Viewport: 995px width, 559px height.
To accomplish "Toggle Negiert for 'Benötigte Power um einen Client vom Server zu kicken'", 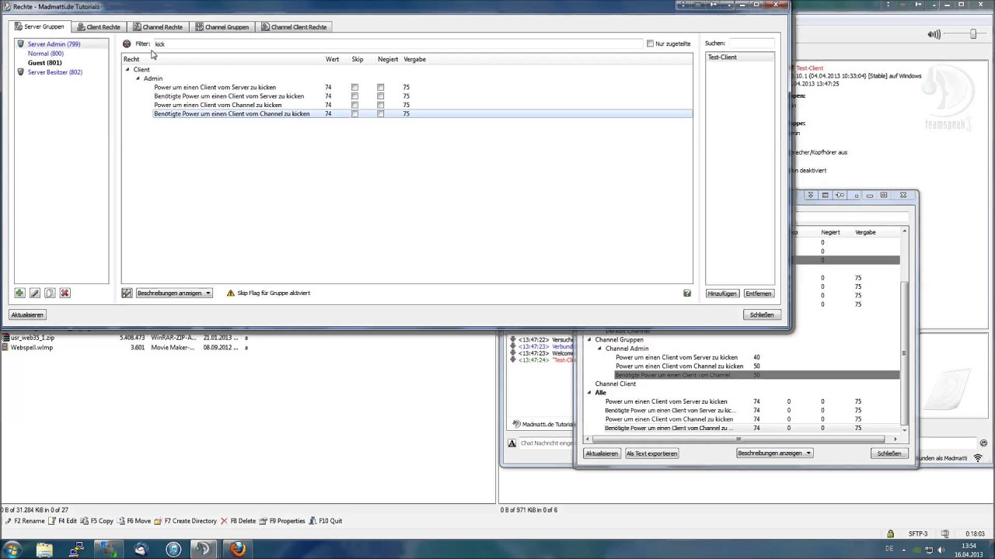I will (380, 96).
